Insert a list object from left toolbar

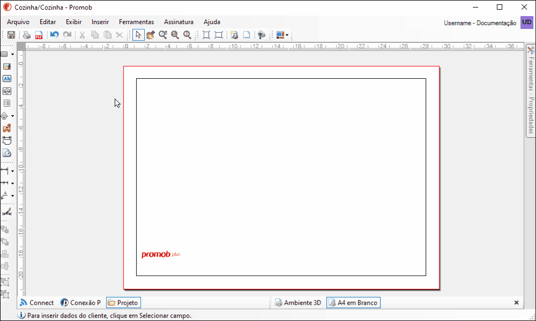coord(7,103)
